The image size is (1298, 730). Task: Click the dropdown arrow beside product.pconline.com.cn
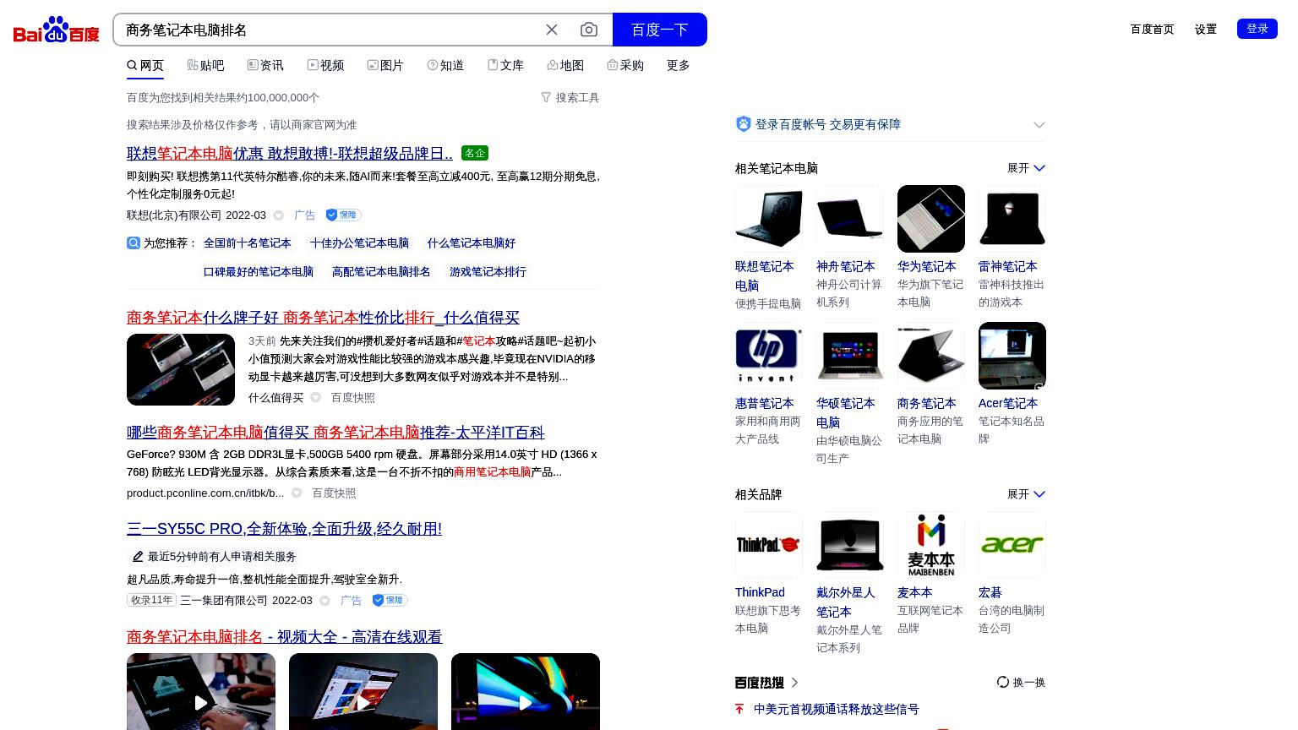(x=297, y=493)
